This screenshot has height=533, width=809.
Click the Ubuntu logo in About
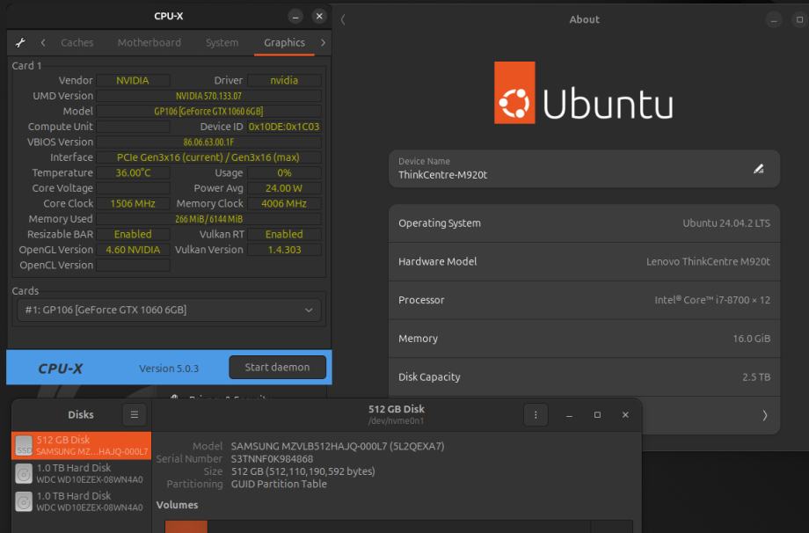coord(514,104)
